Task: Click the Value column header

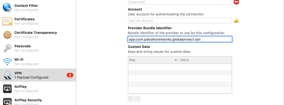Action: pos(205,60)
